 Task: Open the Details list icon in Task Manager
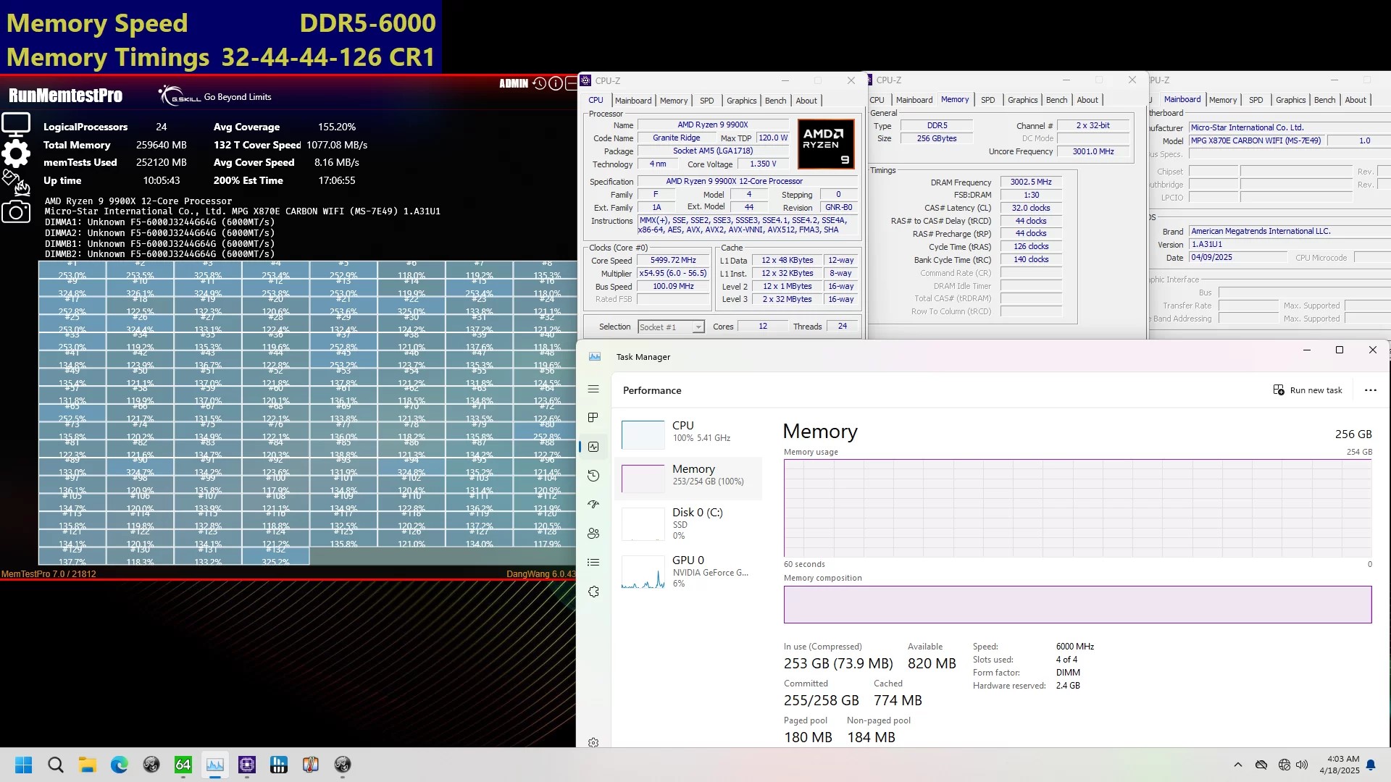(x=593, y=562)
